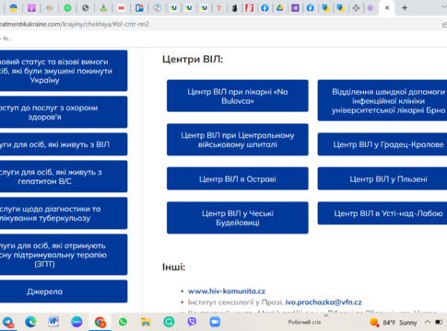Launch Zoom from the taskbar

(x=215, y=322)
